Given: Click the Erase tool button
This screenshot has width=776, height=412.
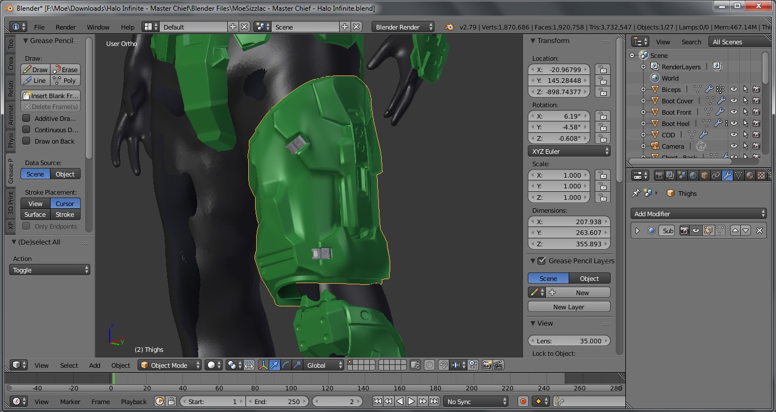Looking at the screenshot, I should click(x=65, y=70).
